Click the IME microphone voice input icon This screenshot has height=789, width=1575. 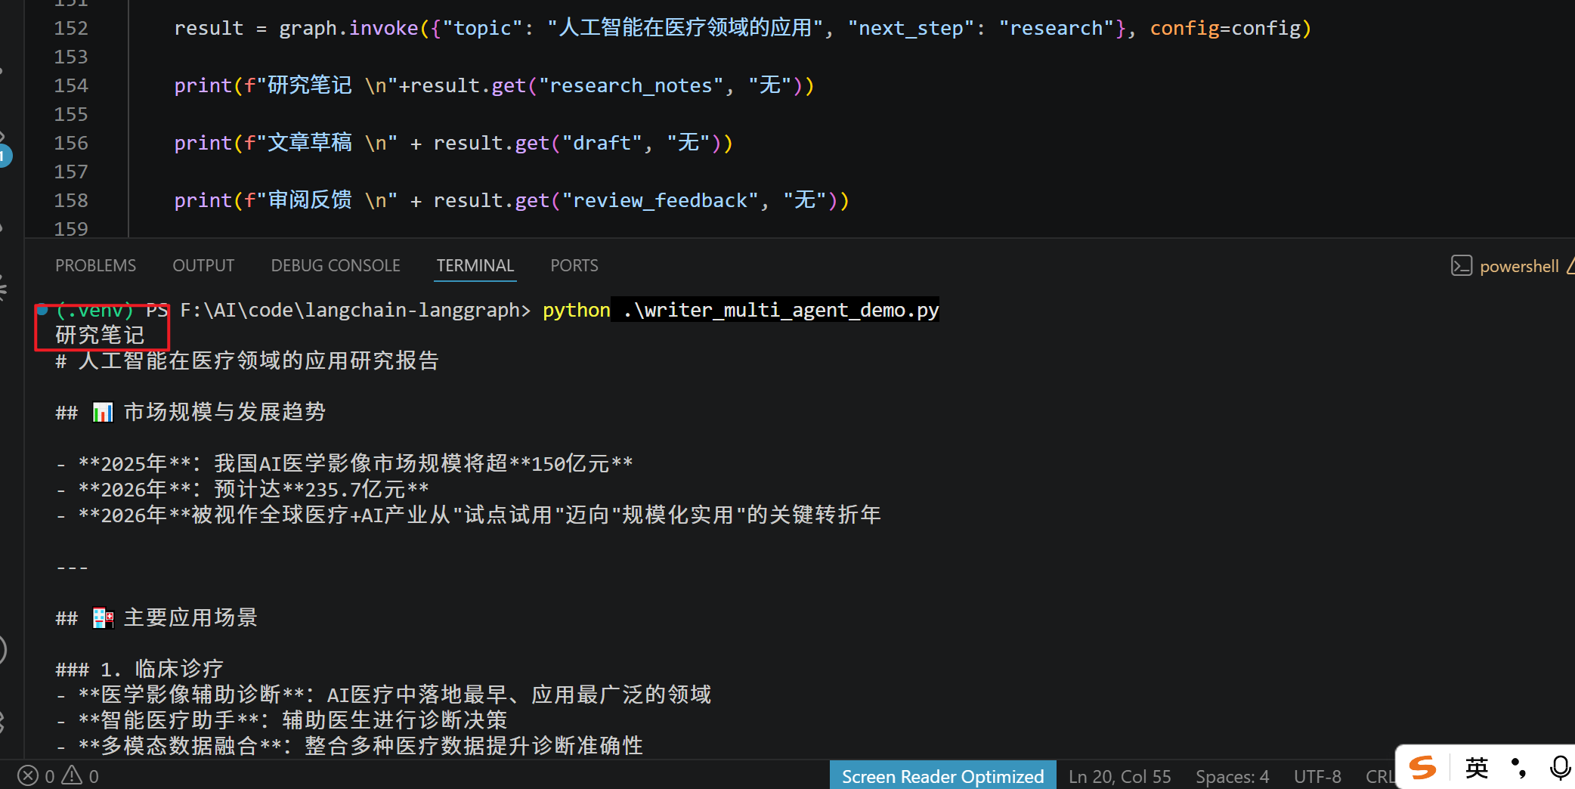tap(1559, 768)
